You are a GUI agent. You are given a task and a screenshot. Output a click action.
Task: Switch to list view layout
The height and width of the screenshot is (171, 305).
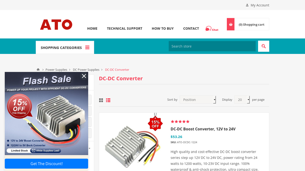[x=108, y=100]
